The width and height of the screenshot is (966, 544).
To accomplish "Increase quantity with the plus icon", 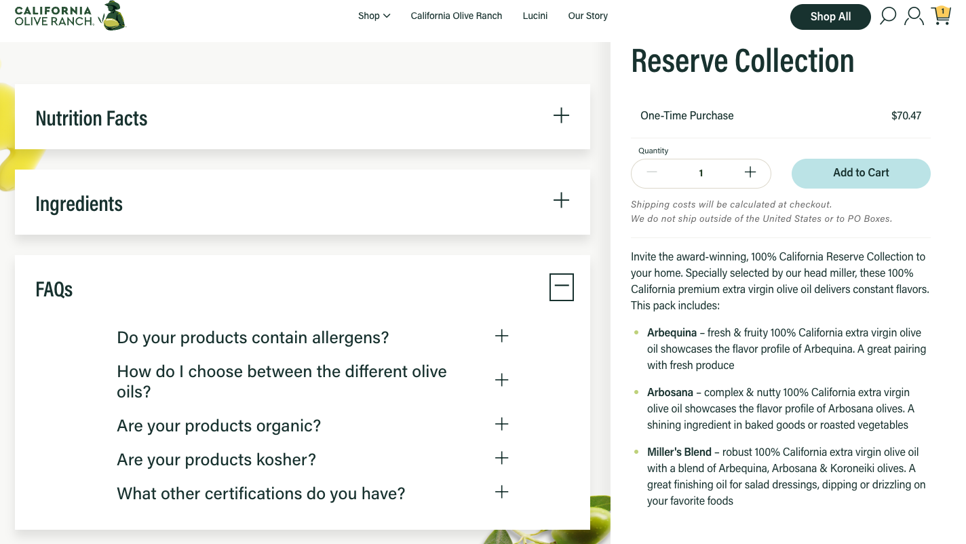I will (750, 172).
